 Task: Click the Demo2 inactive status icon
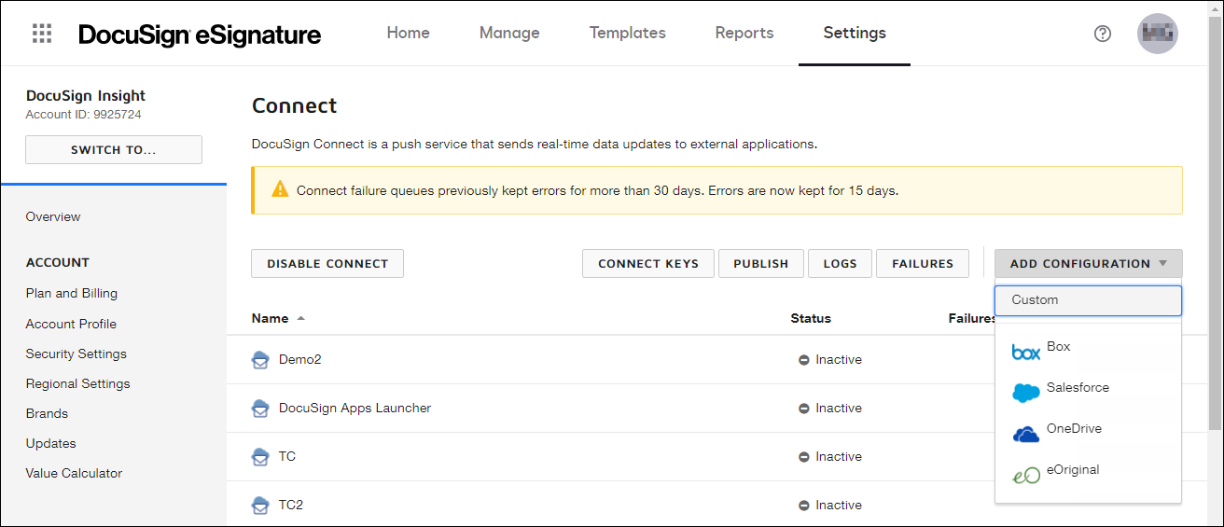tap(803, 360)
